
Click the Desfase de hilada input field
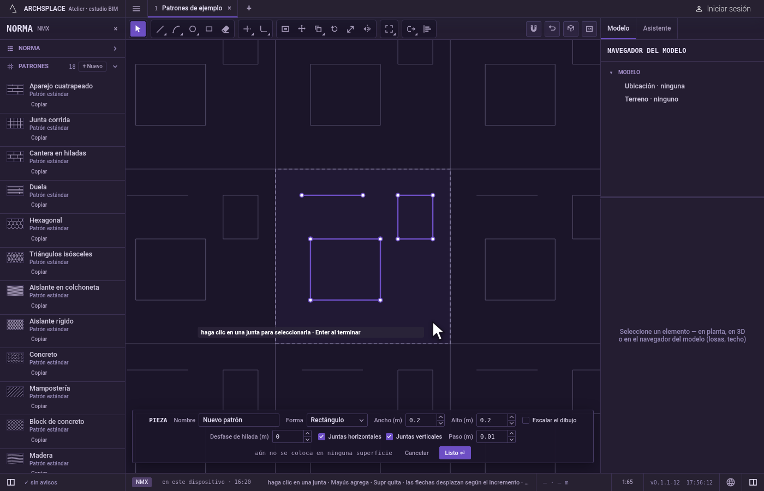[x=288, y=436]
